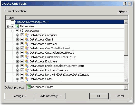Click the DataAccess C# project icon
This screenshot has height=105, width=135.
pyautogui.click(x=17, y=26)
